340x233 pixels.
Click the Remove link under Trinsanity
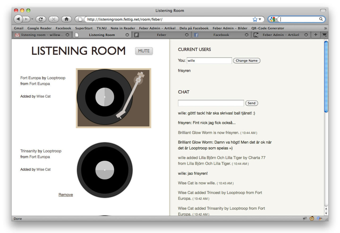tap(66, 195)
